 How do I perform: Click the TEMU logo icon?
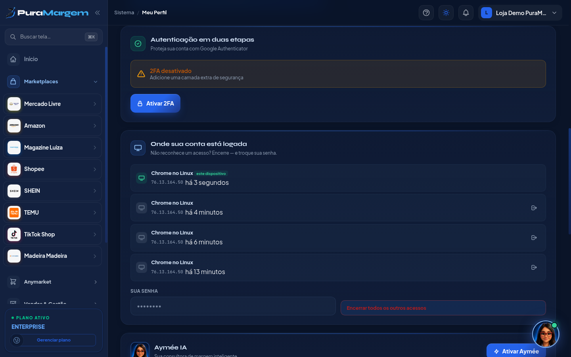[x=14, y=213]
